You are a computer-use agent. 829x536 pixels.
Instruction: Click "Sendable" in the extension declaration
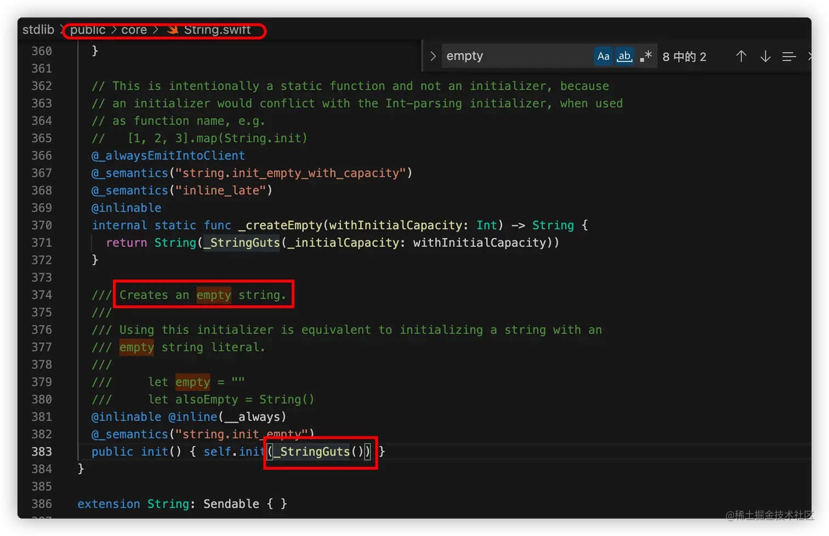click(231, 504)
